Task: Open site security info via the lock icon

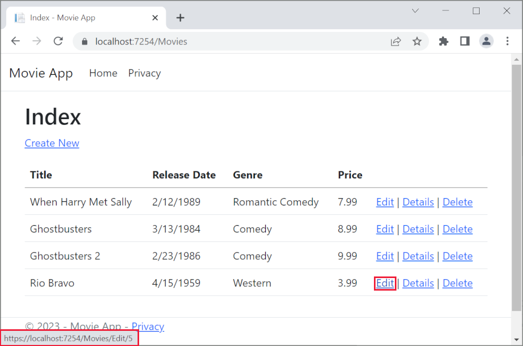Action: point(84,41)
